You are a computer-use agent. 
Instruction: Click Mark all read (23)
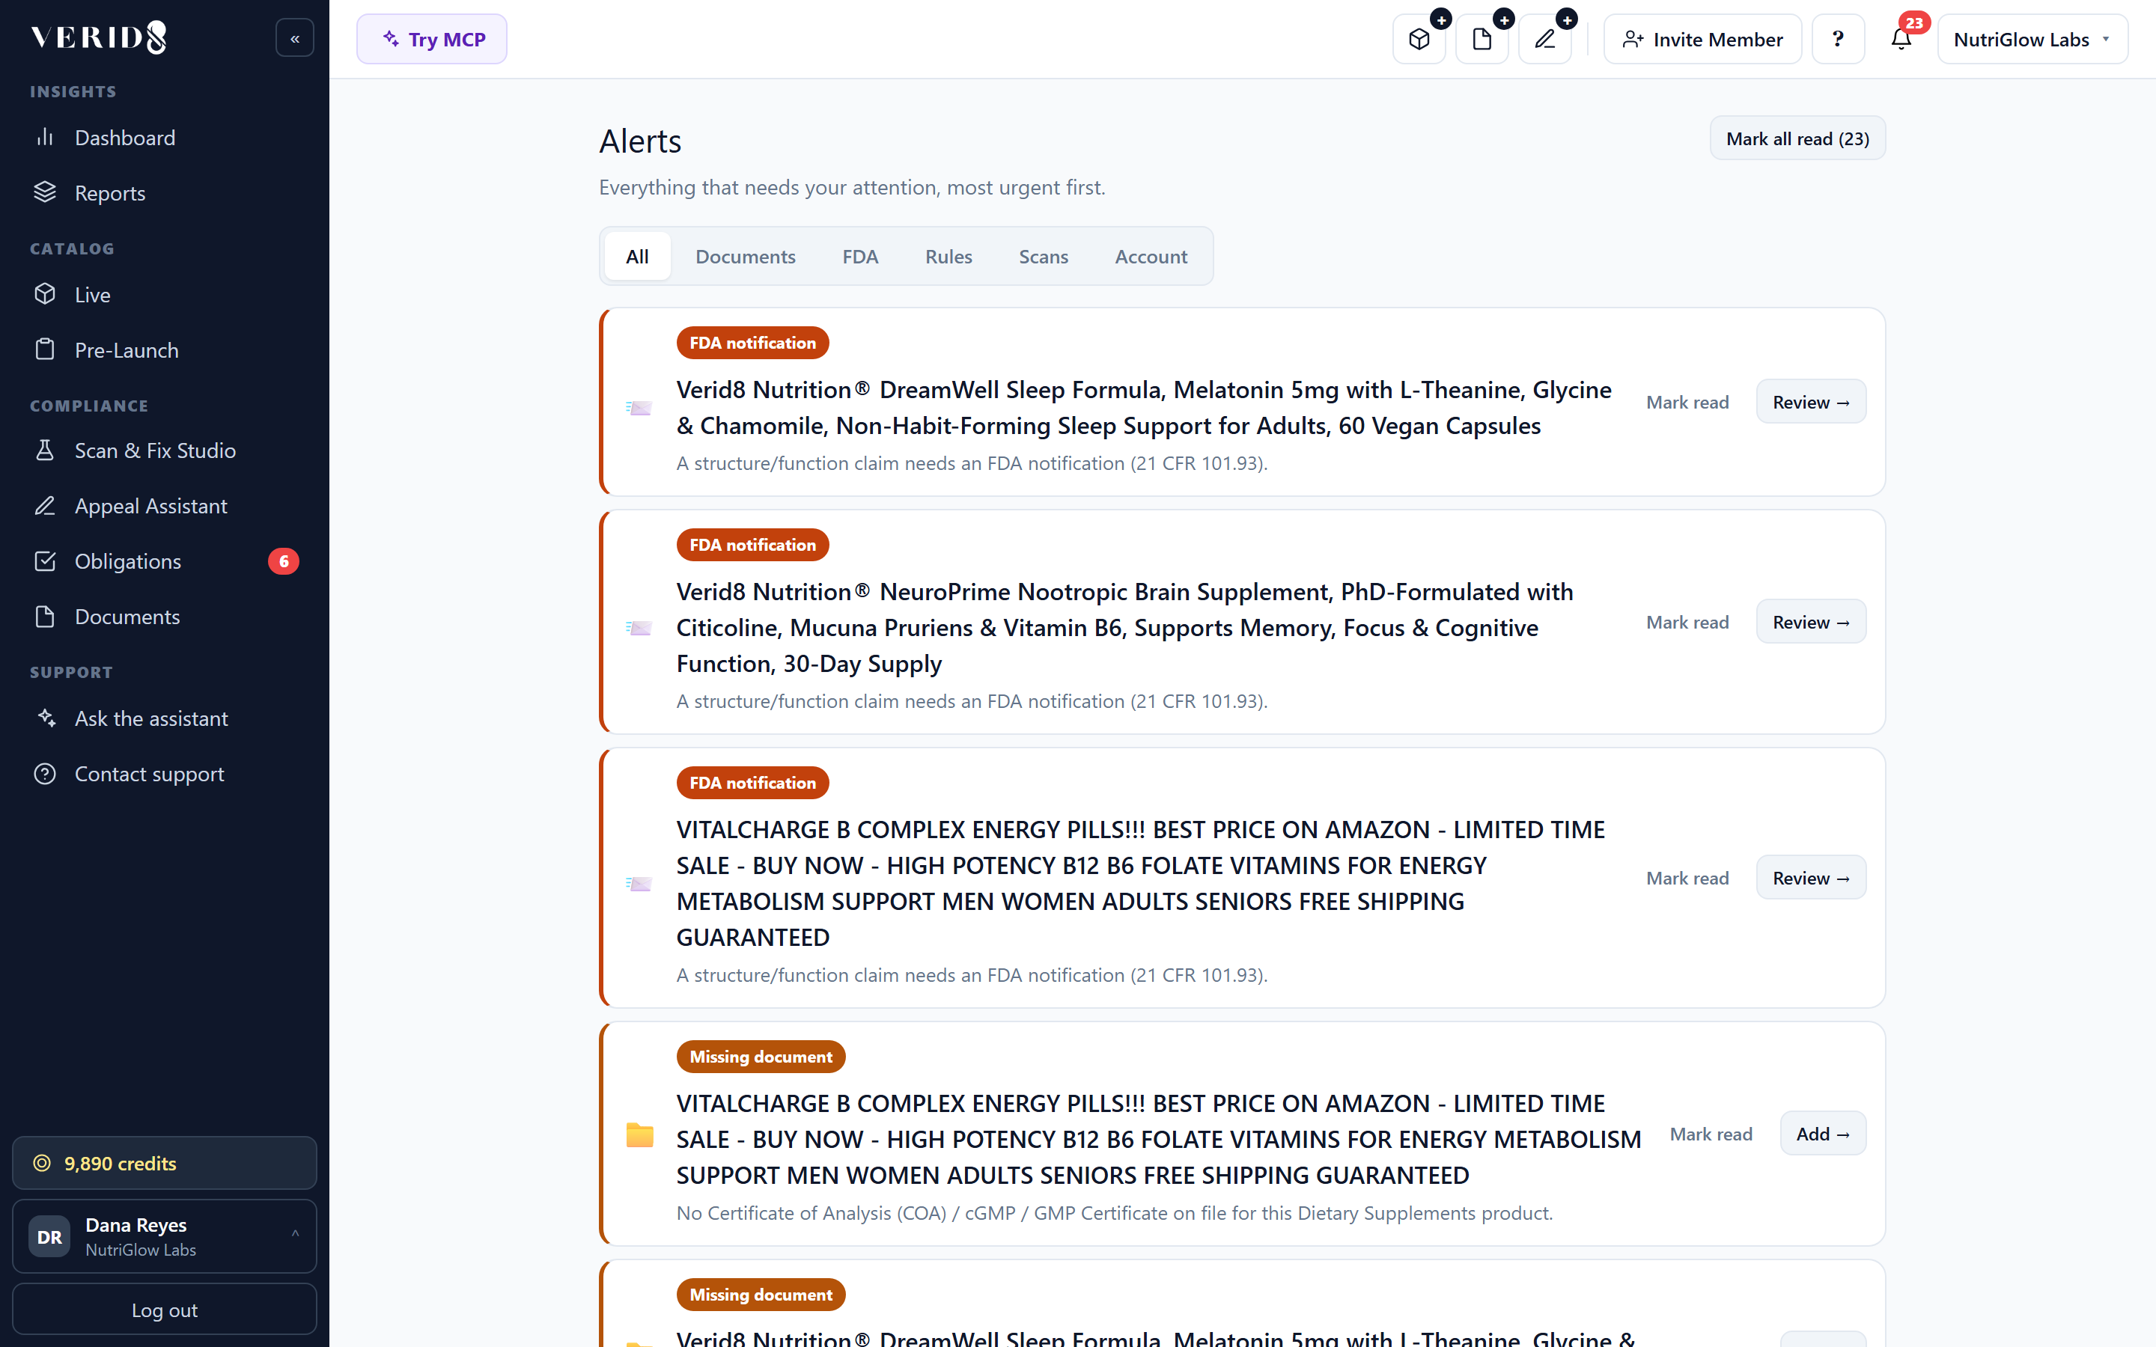point(1797,138)
